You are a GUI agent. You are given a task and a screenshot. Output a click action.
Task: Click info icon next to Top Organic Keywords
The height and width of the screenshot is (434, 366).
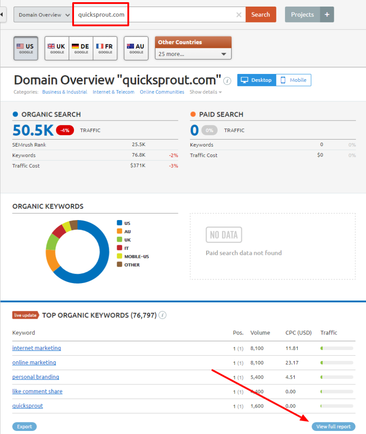click(x=163, y=315)
